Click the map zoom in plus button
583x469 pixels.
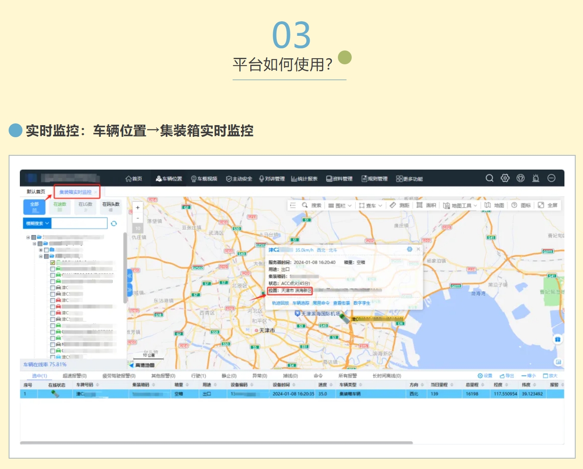point(138,208)
